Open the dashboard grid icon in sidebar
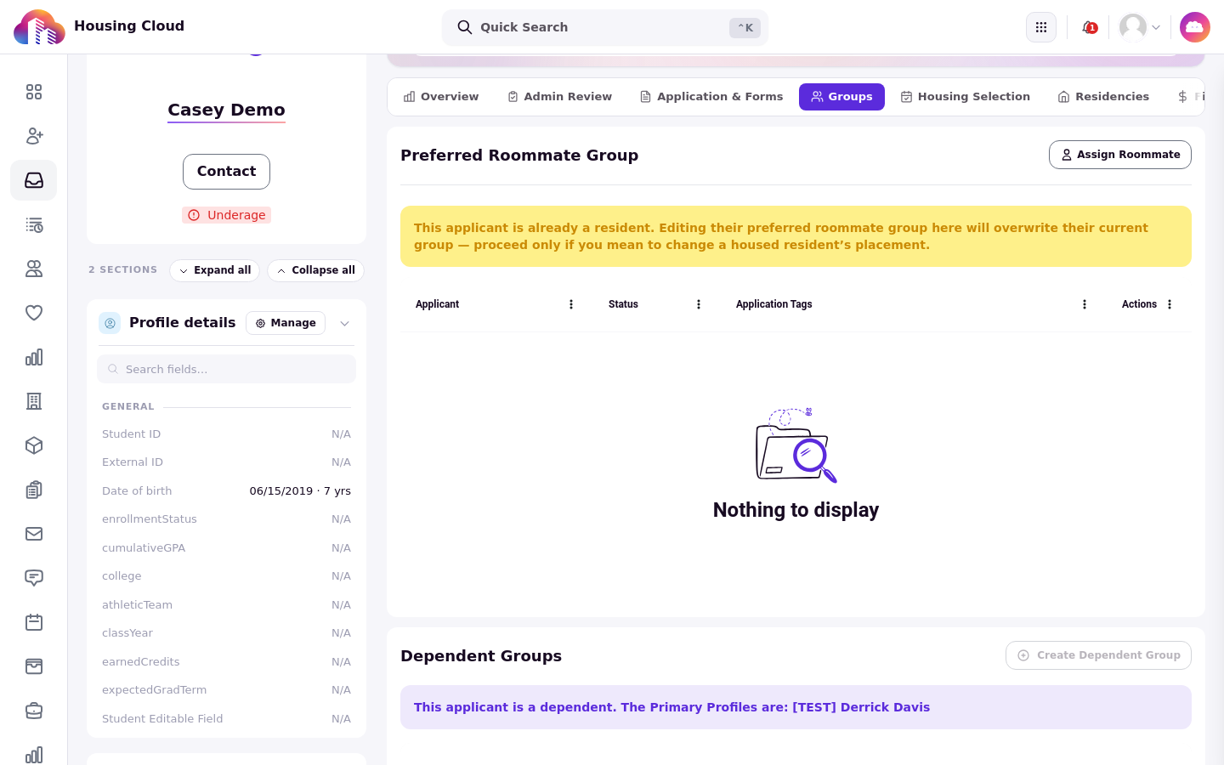This screenshot has height=765, width=1224. [34, 92]
